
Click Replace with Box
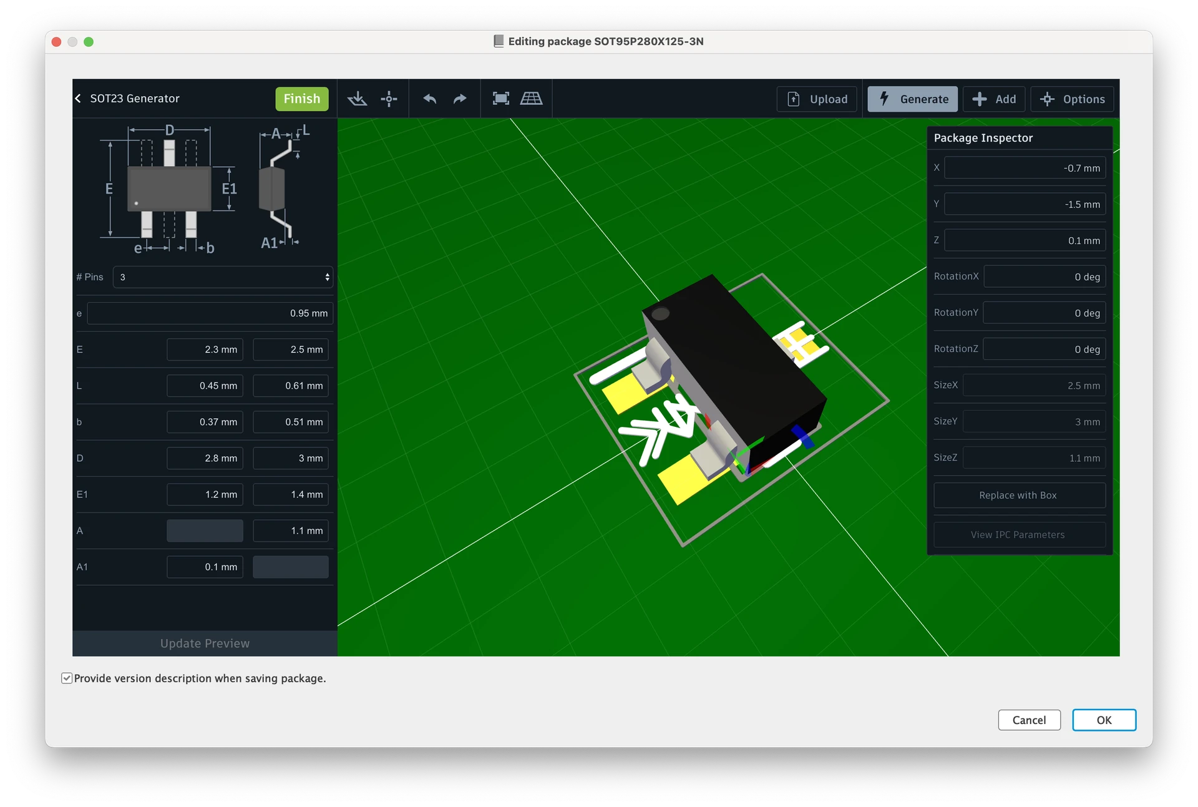(x=1018, y=496)
